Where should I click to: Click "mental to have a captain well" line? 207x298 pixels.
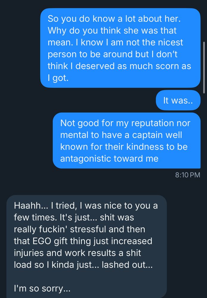pyautogui.click(x=121, y=135)
